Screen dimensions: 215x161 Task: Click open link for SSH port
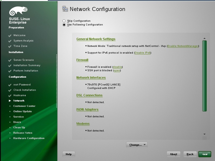point(117,70)
